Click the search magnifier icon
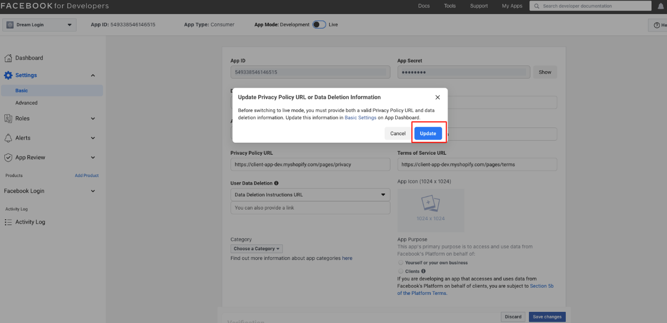 pyautogui.click(x=537, y=6)
